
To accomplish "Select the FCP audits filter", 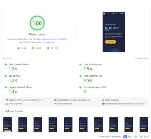I will pyautogui.click(x=130, y=136).
